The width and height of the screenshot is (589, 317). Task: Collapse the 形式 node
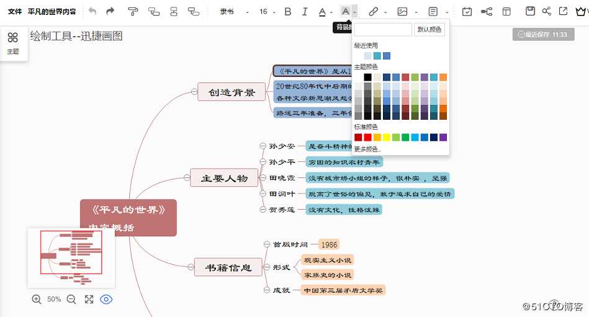267,267
